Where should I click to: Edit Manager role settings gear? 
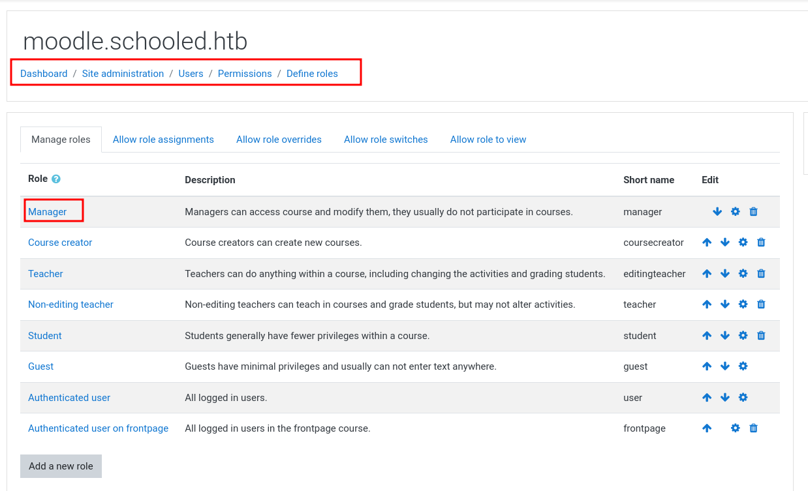click(736, 211)
